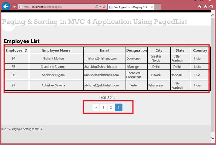
Task: Click the Manager designation cell
Action: click(134, 67)
